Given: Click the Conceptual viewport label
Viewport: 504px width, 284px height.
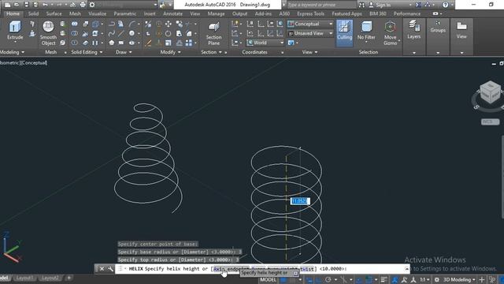Looking at the screenshot, I should tap(34, 63).
